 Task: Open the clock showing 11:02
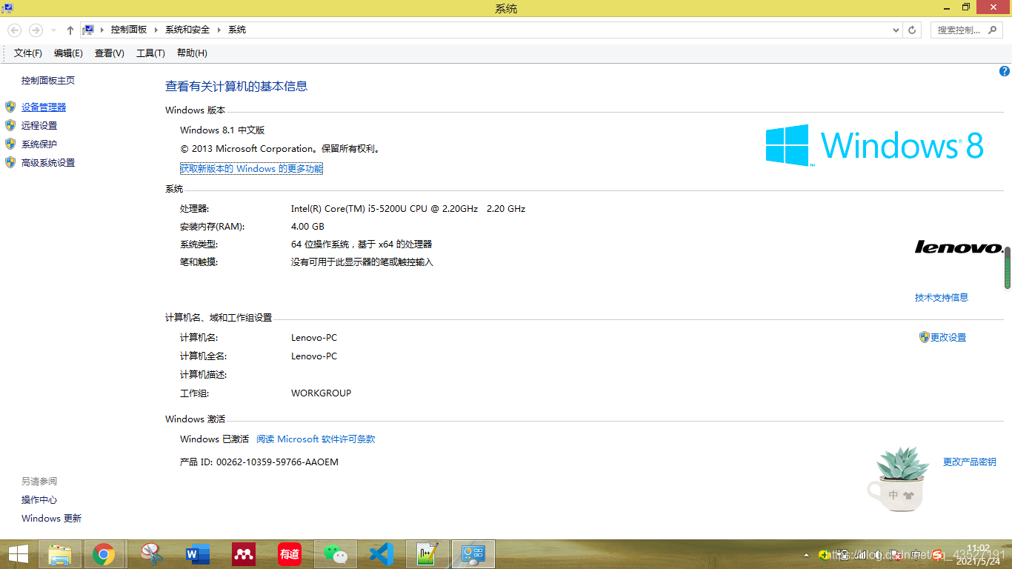(x=978, y=555)
